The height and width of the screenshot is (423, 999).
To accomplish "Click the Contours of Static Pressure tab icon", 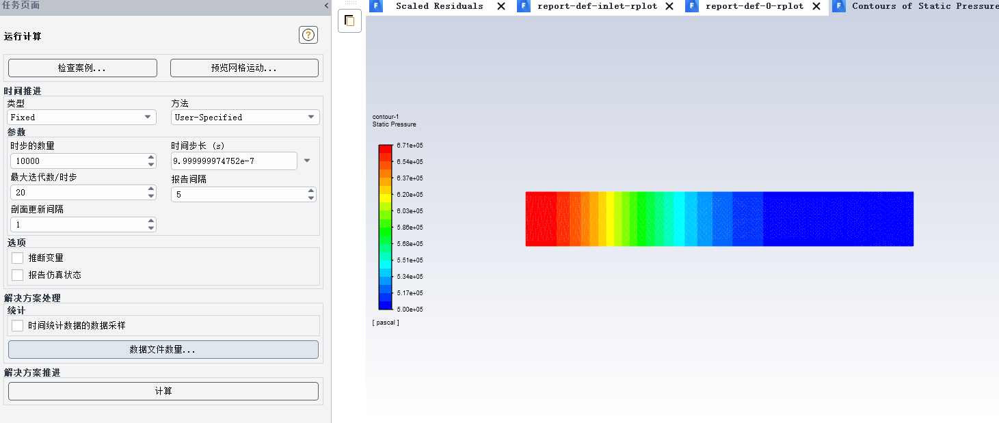I will [x=838, y=6].
